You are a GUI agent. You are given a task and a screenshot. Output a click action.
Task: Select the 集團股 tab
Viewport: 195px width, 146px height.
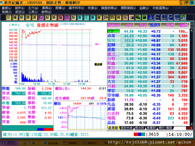point(151,128)
